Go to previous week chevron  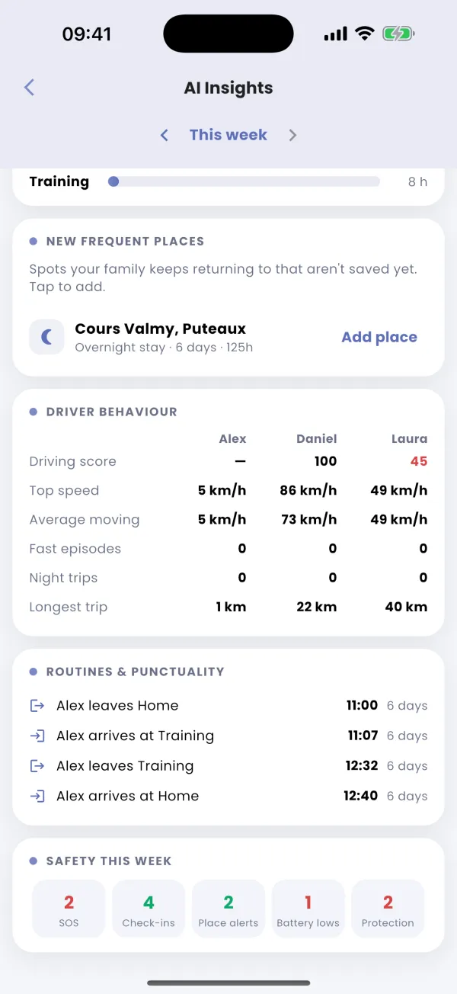[x=164, y=135]
